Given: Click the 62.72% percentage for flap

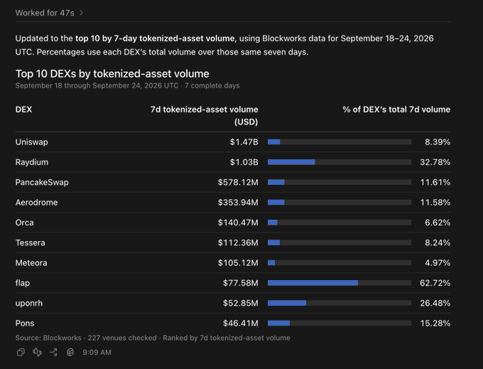Looking at the screenshot, I should click(435, 283).
